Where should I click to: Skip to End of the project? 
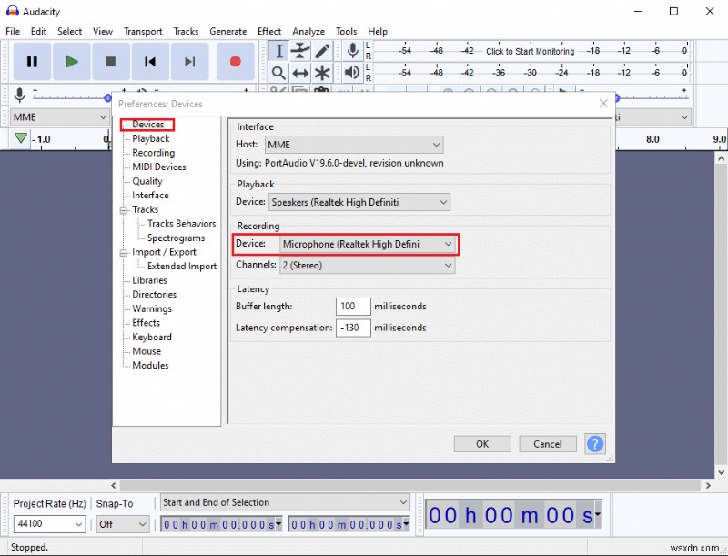189,62
